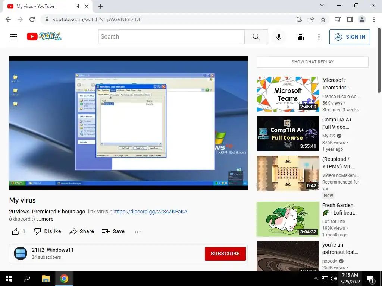Click the YouTube logo to go home
This screenshot has height=286, width=382.
pyautogui.click(x=44, y=36)
